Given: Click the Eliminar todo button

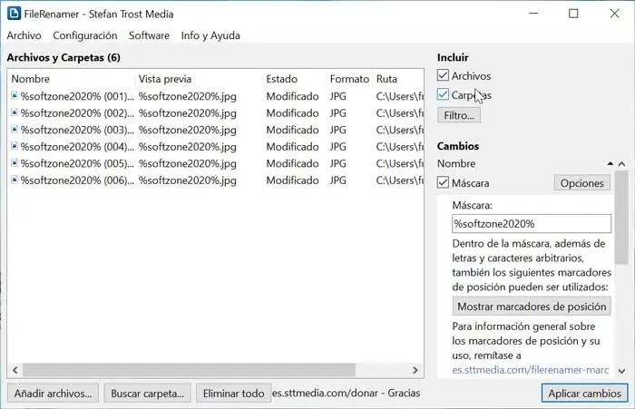Looking at the screenshot, I should pos(234,394).
